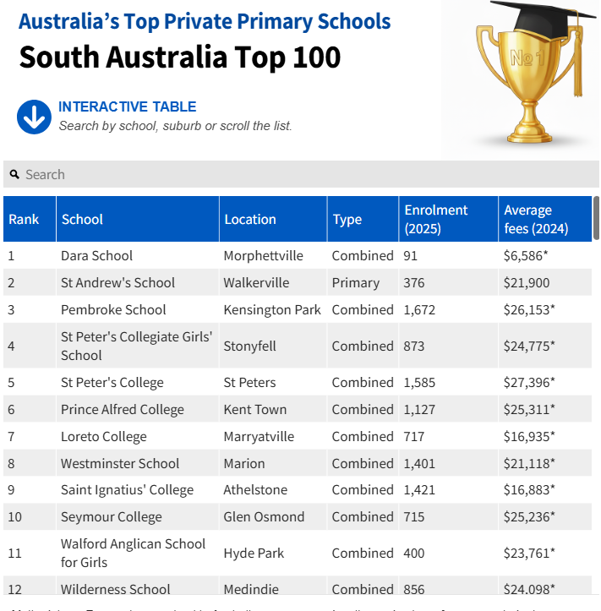Click the Hyde Park location cell

pos(273,553)
